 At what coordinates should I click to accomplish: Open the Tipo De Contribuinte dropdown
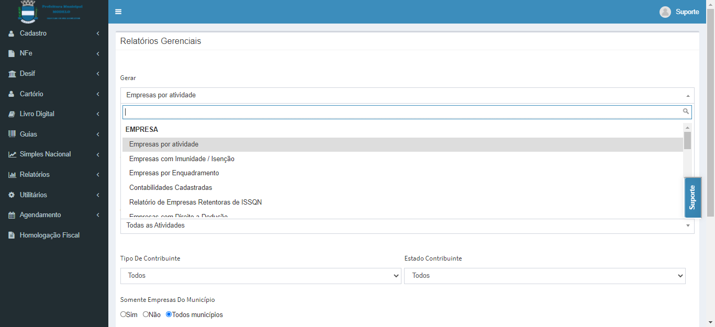point(261,276)
